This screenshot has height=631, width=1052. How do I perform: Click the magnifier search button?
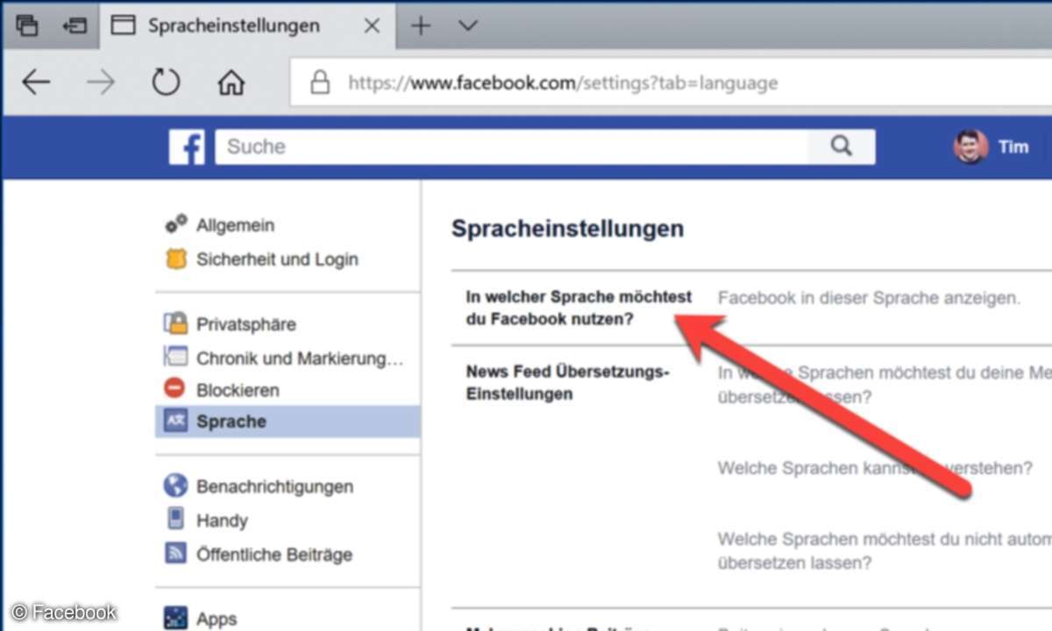(x=841, y=146)
